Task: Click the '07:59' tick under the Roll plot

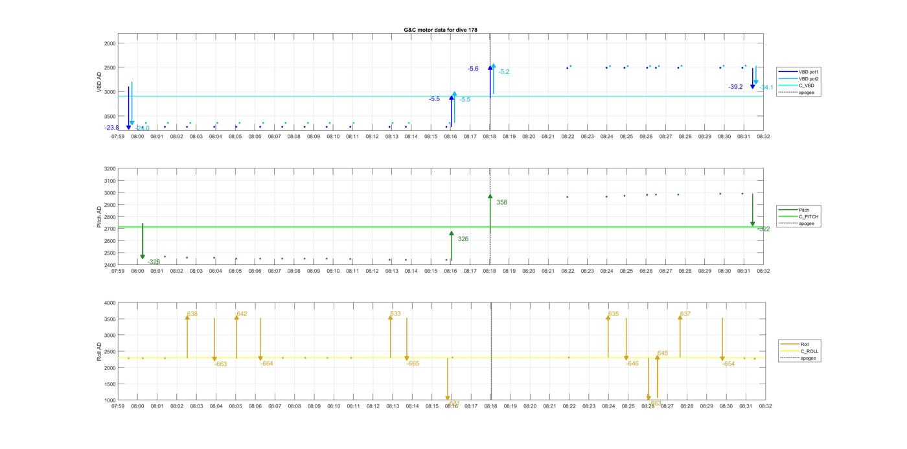Action: tap(118, 406)
